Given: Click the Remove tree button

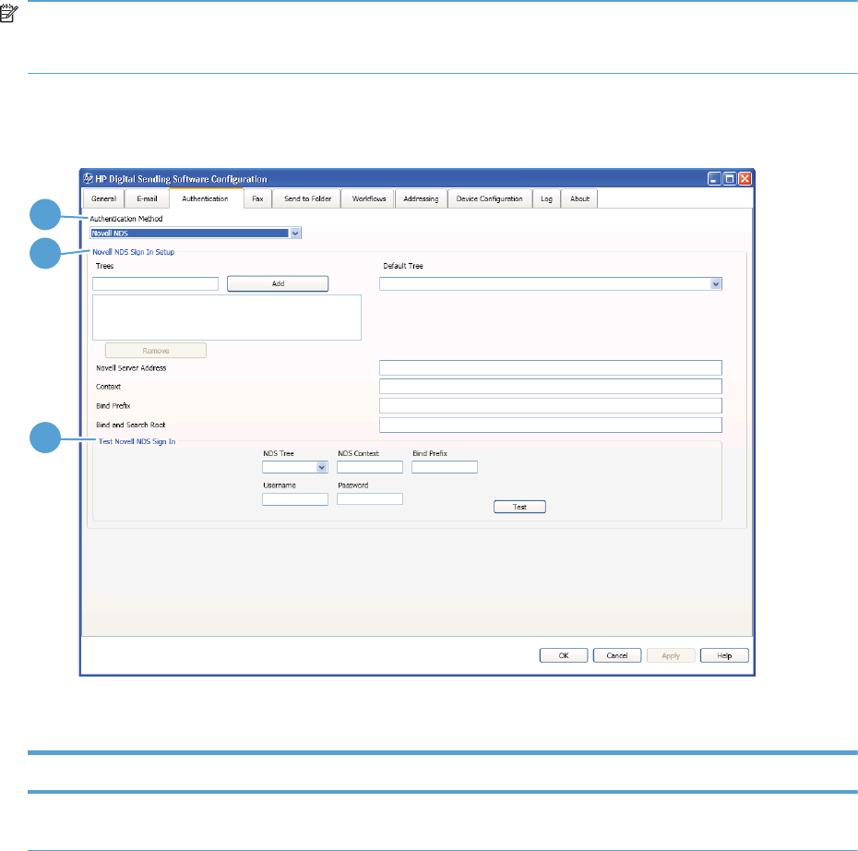Looking at the screenshot, I should (x=156, y=351).
